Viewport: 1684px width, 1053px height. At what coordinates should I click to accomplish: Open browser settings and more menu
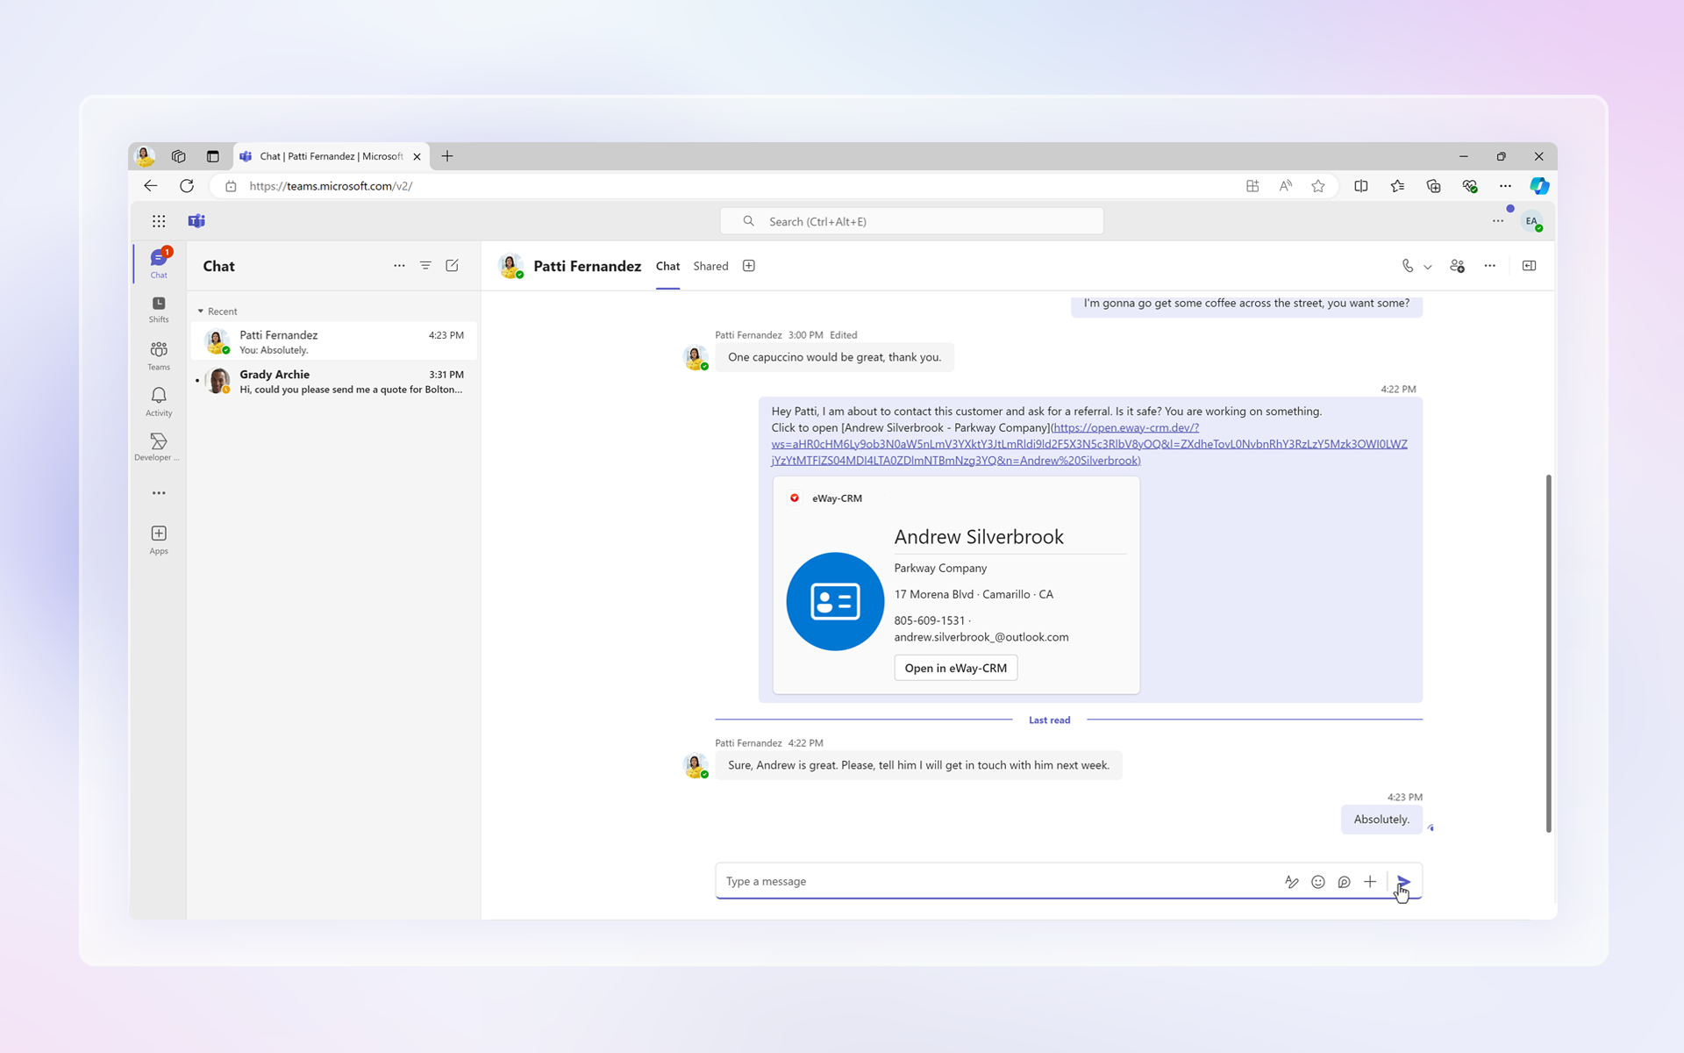[1505, 186]
